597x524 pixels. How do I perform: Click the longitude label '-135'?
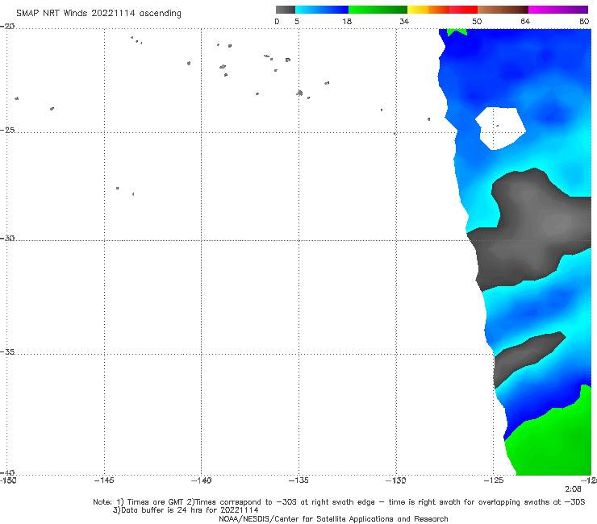point(298,480)
